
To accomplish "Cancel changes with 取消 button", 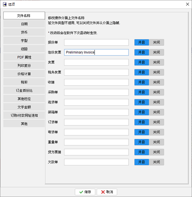I will tap(107, 192).
